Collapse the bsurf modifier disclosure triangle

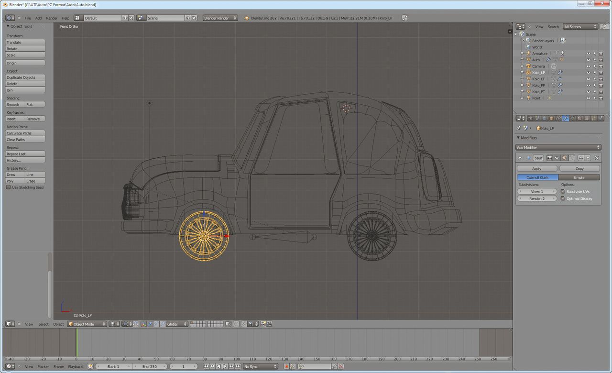tap(520, 158)
